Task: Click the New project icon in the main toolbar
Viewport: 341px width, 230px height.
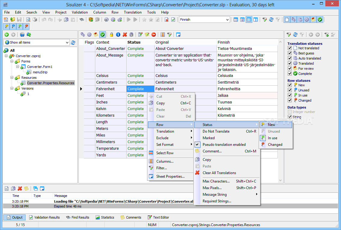Action: click(6, 20)
